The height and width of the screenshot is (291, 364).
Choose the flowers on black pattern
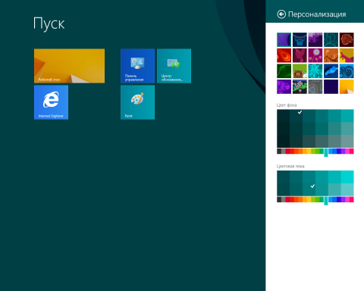(300, 86)
